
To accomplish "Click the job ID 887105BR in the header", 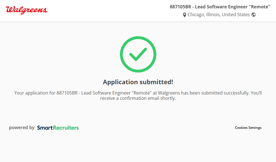I will coord(180,7).
